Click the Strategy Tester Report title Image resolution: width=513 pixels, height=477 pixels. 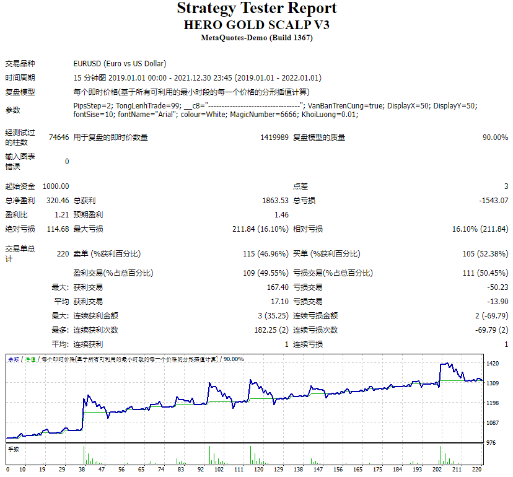pyautogui.click(x=256, y=8)
